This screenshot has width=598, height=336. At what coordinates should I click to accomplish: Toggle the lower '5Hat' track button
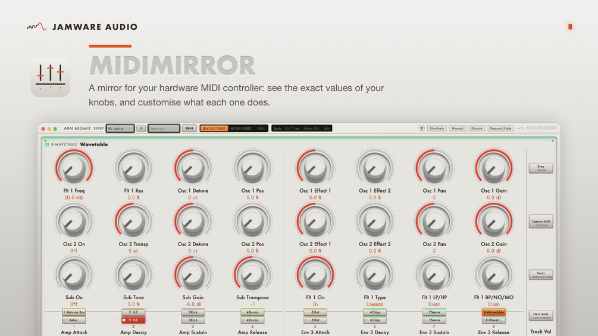pos(315,320)
